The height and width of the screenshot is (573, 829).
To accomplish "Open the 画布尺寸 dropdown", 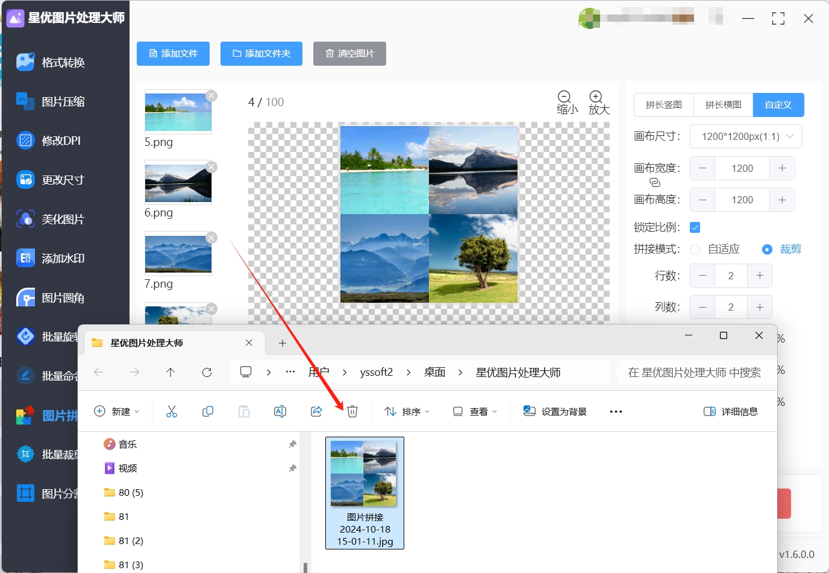I will [x=746, y=136].
